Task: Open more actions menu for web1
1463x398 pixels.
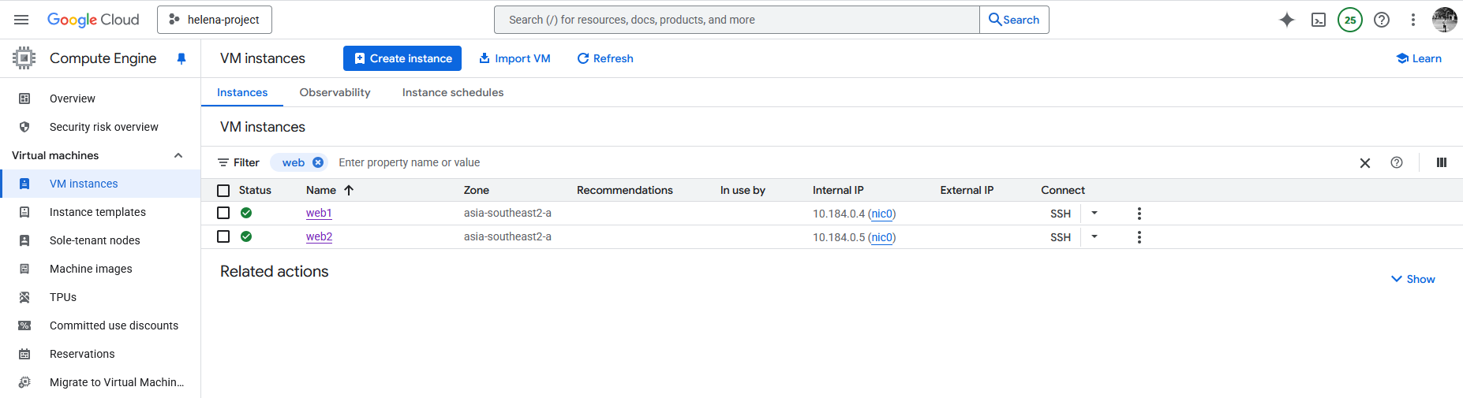Action: 1139,214
